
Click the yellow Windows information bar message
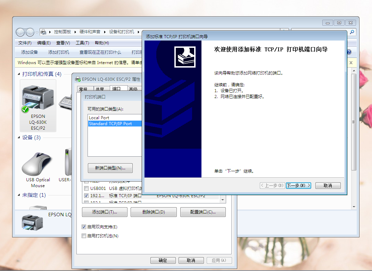pos(80,63)
